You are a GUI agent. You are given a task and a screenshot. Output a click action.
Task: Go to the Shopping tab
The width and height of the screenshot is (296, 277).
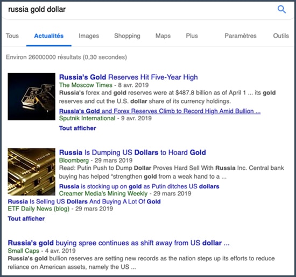point(127,36)
